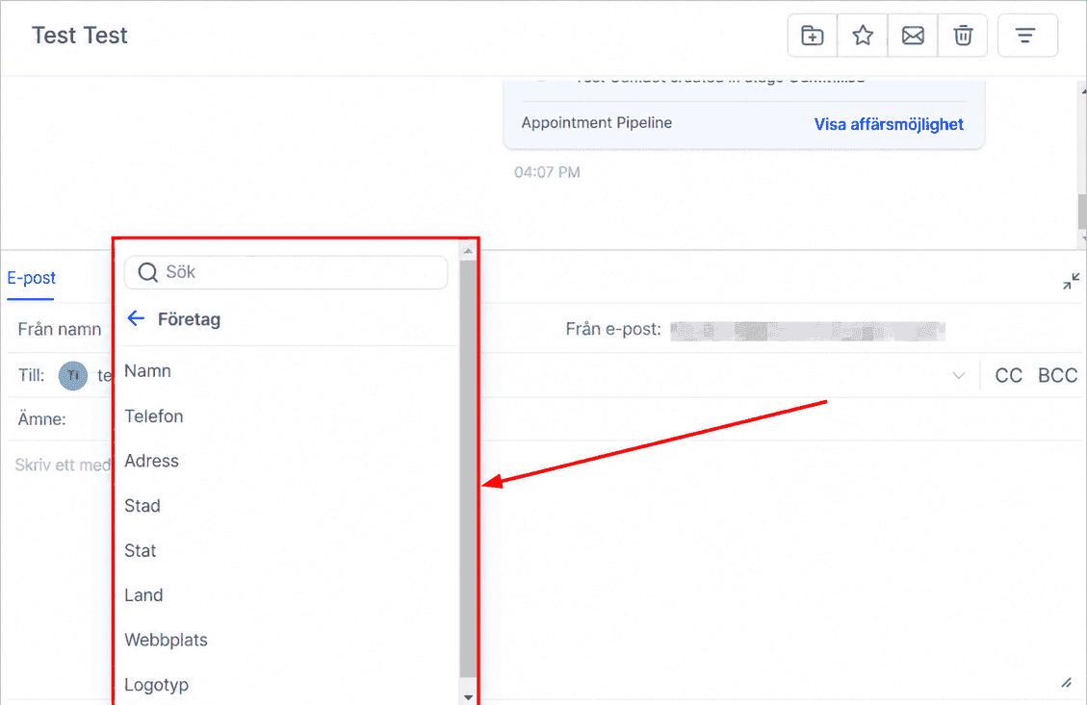Screen dimensions: 1087x705
Task: Select the Adress option in list
Action: point(152,462)
